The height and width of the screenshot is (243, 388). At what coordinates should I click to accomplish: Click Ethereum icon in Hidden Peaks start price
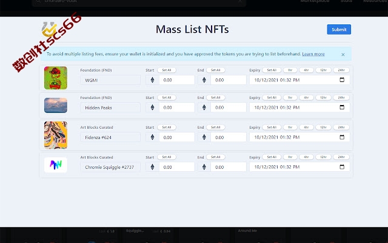[152, 108]
